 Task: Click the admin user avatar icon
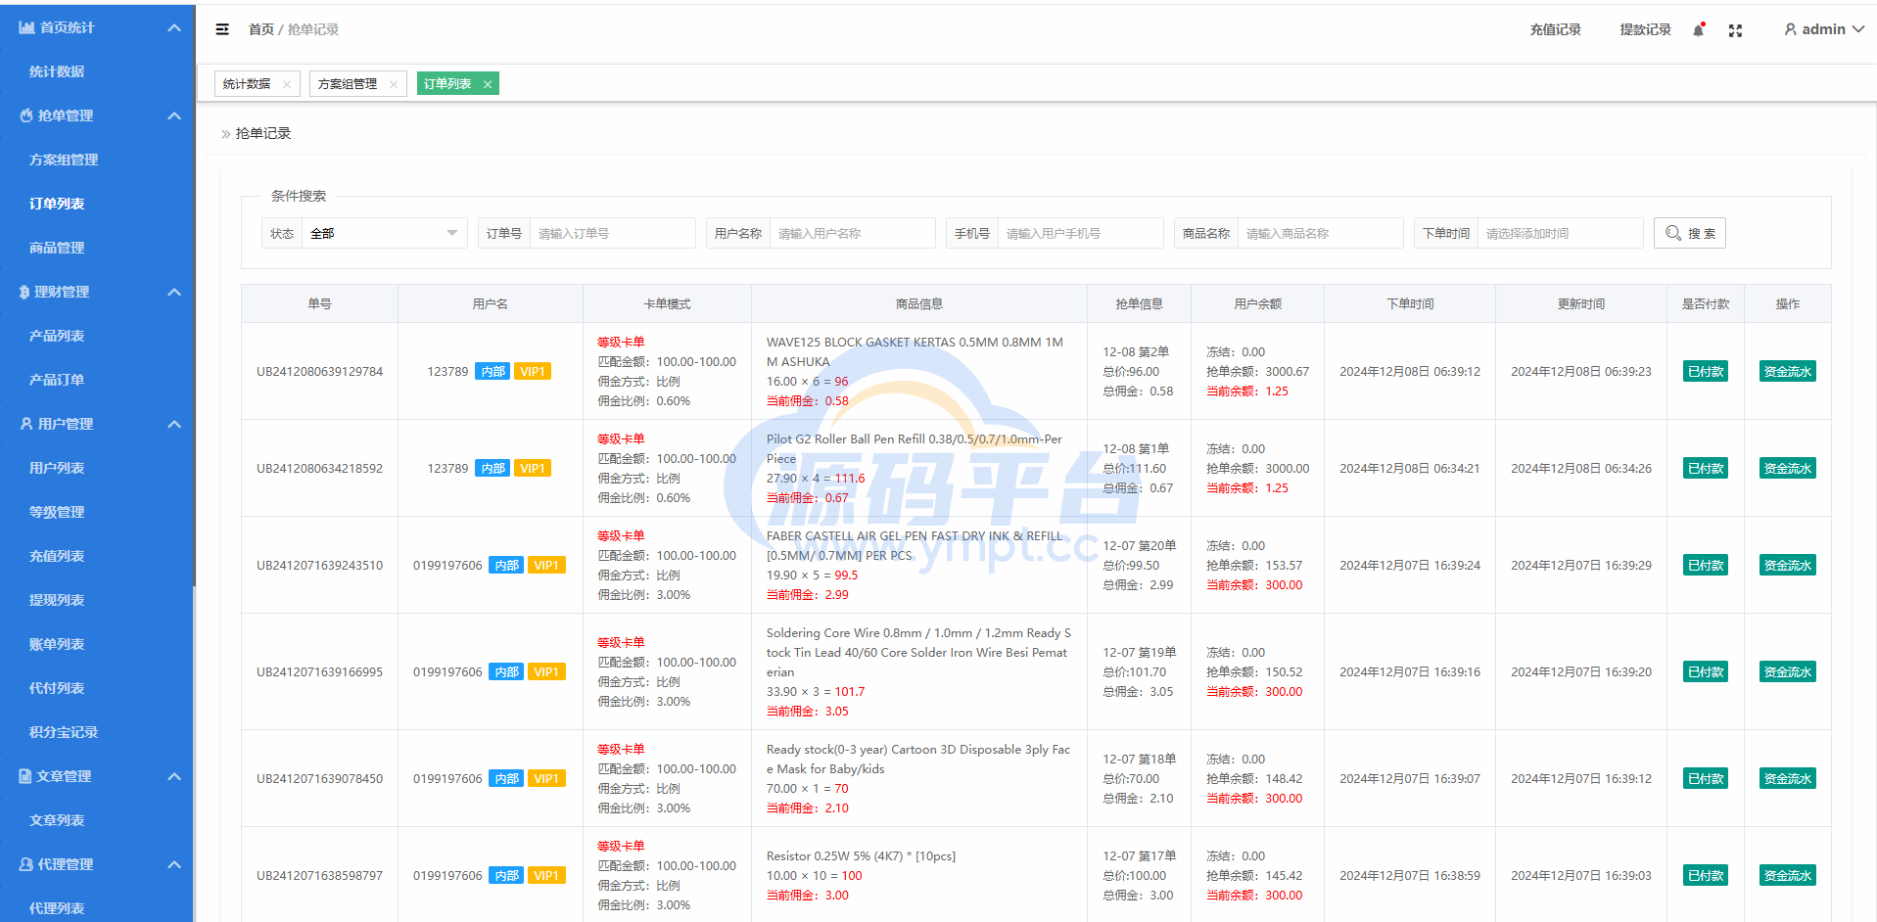click(x=1790, y=29)
